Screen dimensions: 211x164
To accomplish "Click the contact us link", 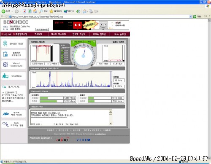I will pos(100,134).
